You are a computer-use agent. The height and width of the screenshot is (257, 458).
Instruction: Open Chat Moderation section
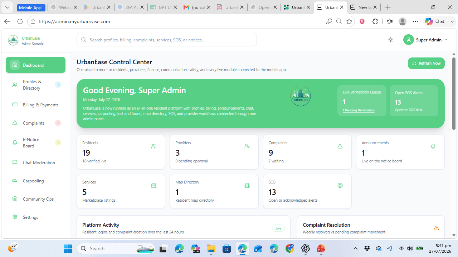point(35,163)
